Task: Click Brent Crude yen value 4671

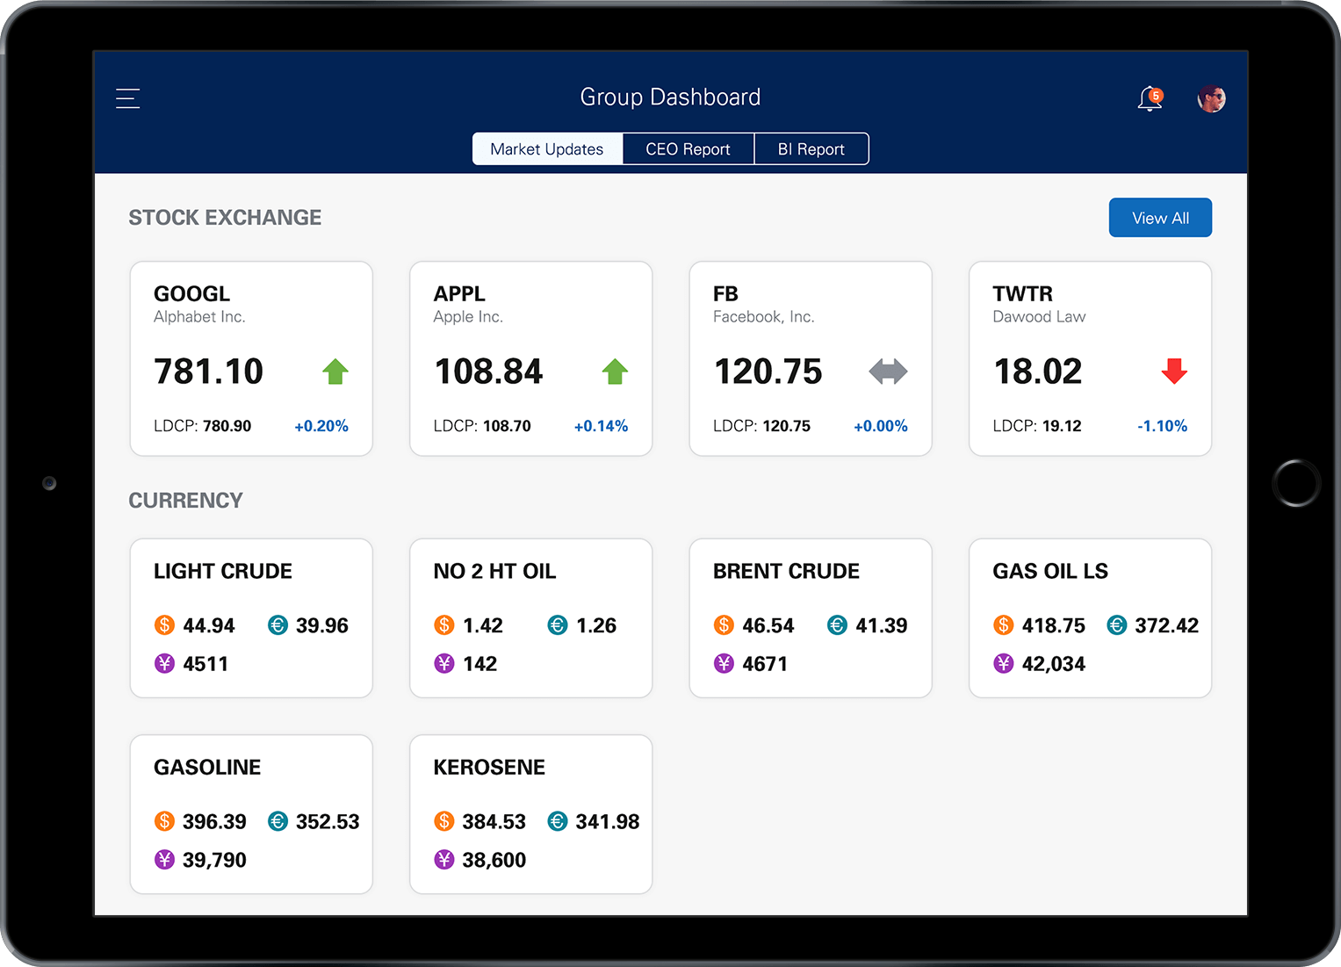Action: pos(765,664)
